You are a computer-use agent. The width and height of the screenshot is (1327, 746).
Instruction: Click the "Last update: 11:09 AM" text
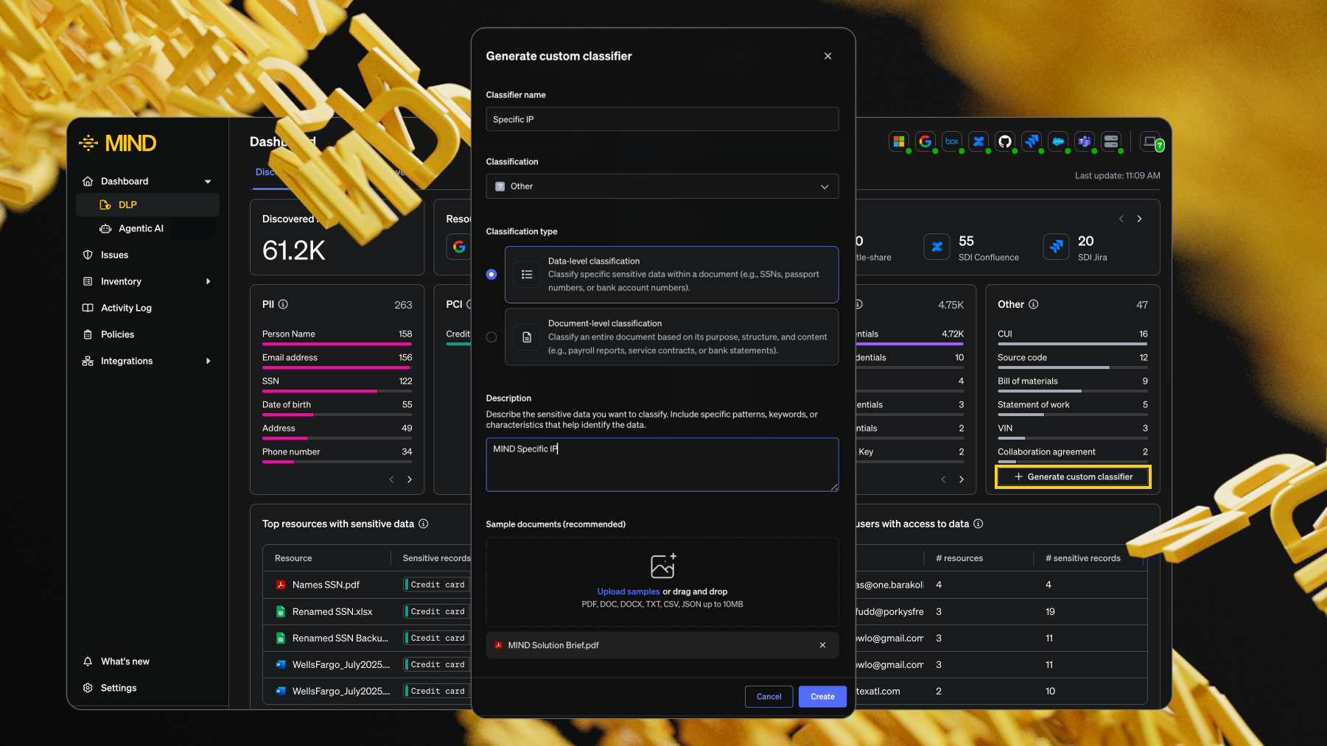[x=1117, y=175]
